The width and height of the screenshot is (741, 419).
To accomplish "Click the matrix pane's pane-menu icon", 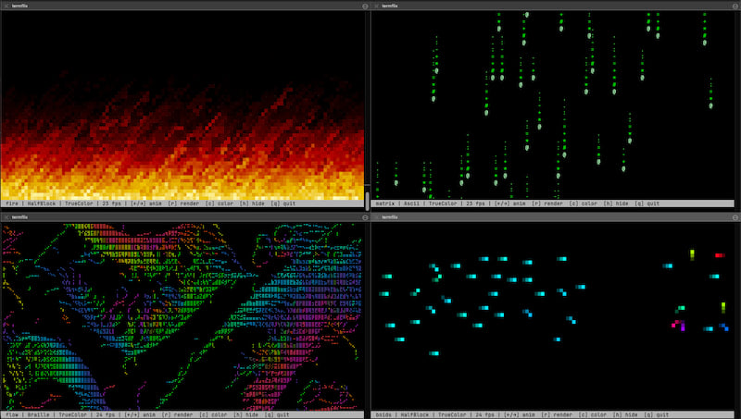I will pyautogui.click(x=735, y=6).
